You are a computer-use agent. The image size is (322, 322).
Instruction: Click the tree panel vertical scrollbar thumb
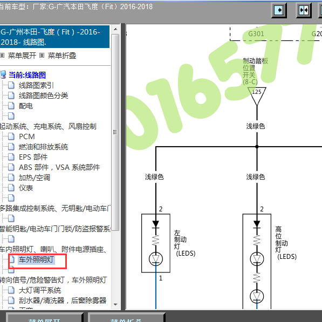point(115,132)
